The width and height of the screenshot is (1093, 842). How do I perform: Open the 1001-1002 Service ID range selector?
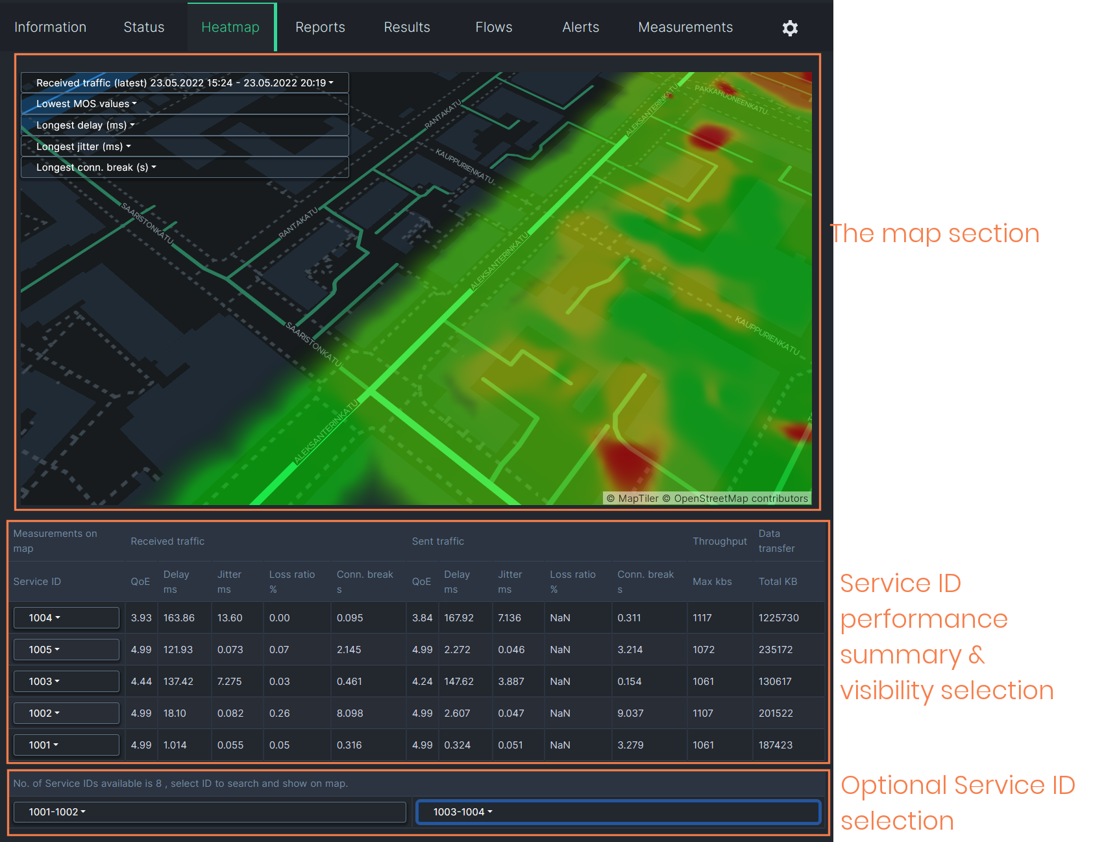pos(210,812)
